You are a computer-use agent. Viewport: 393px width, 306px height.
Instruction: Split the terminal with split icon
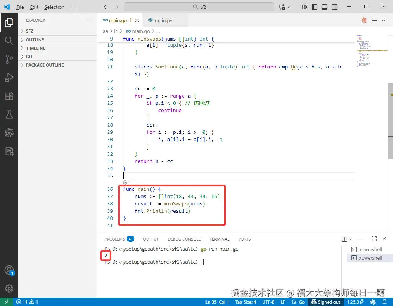(345, 239)
